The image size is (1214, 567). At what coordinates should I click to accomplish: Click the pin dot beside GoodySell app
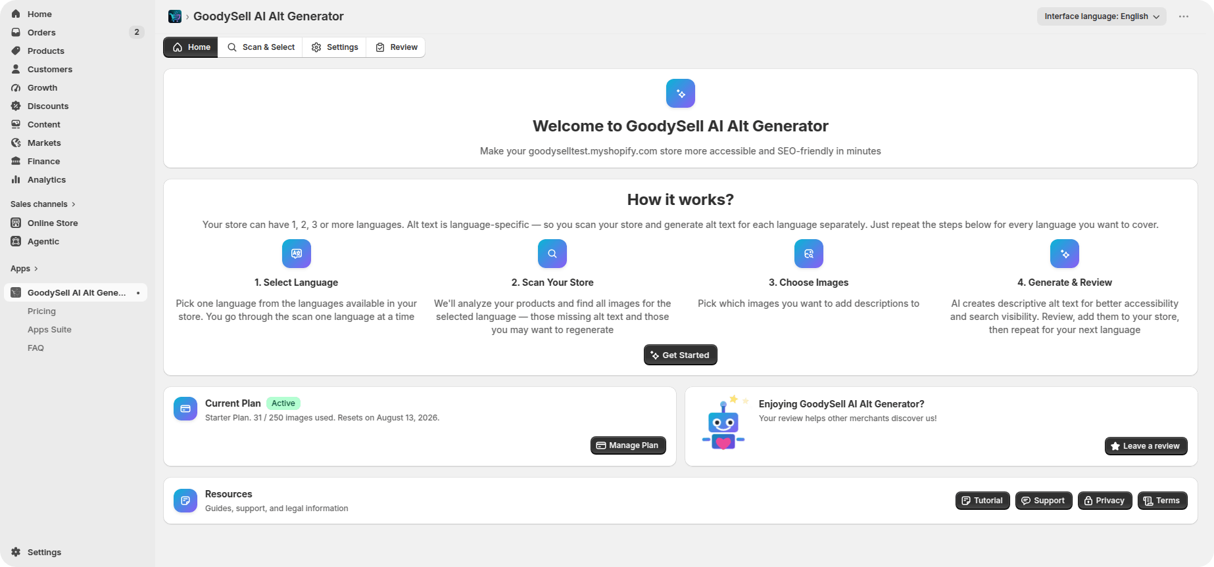pyautogui.click(x=138, y=292)
